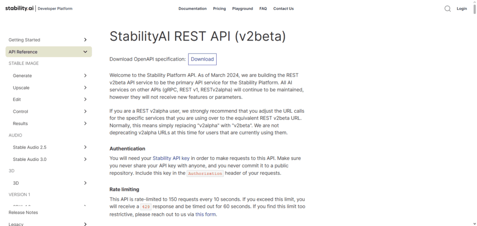Open Generate under Stable Image
This screenshot has width=477, height=226.
tap(22, 76)
